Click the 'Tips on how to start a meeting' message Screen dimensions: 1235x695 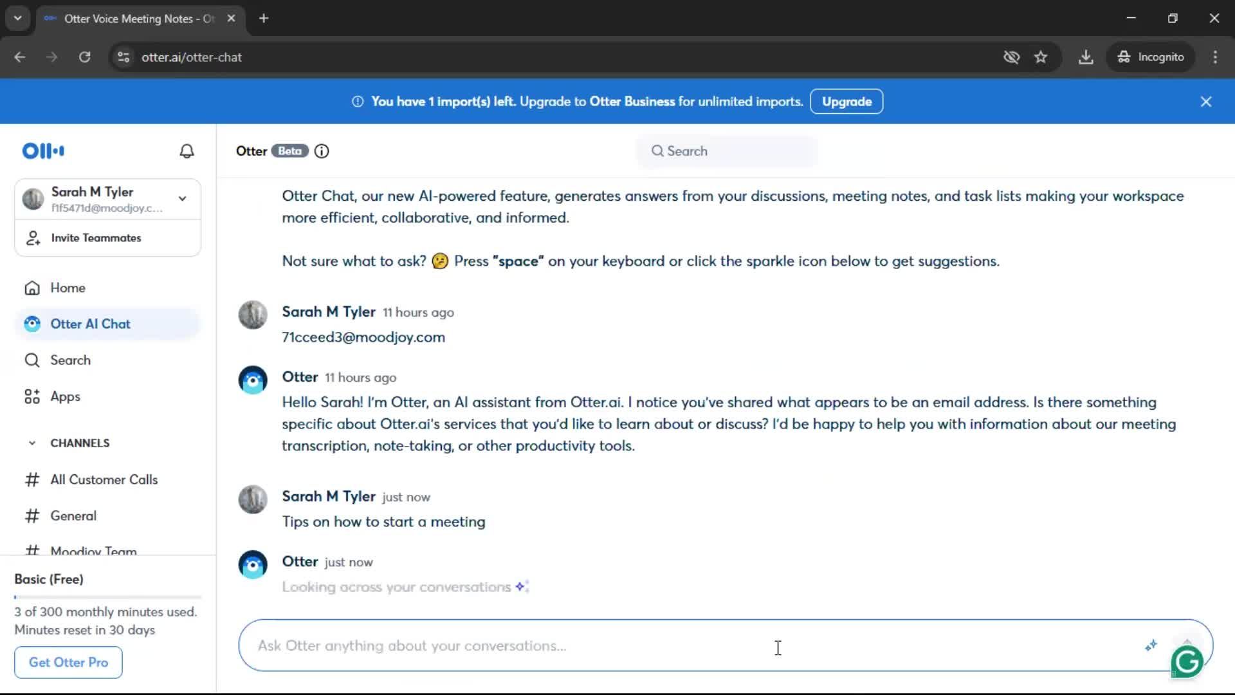(x=383, y=522)
